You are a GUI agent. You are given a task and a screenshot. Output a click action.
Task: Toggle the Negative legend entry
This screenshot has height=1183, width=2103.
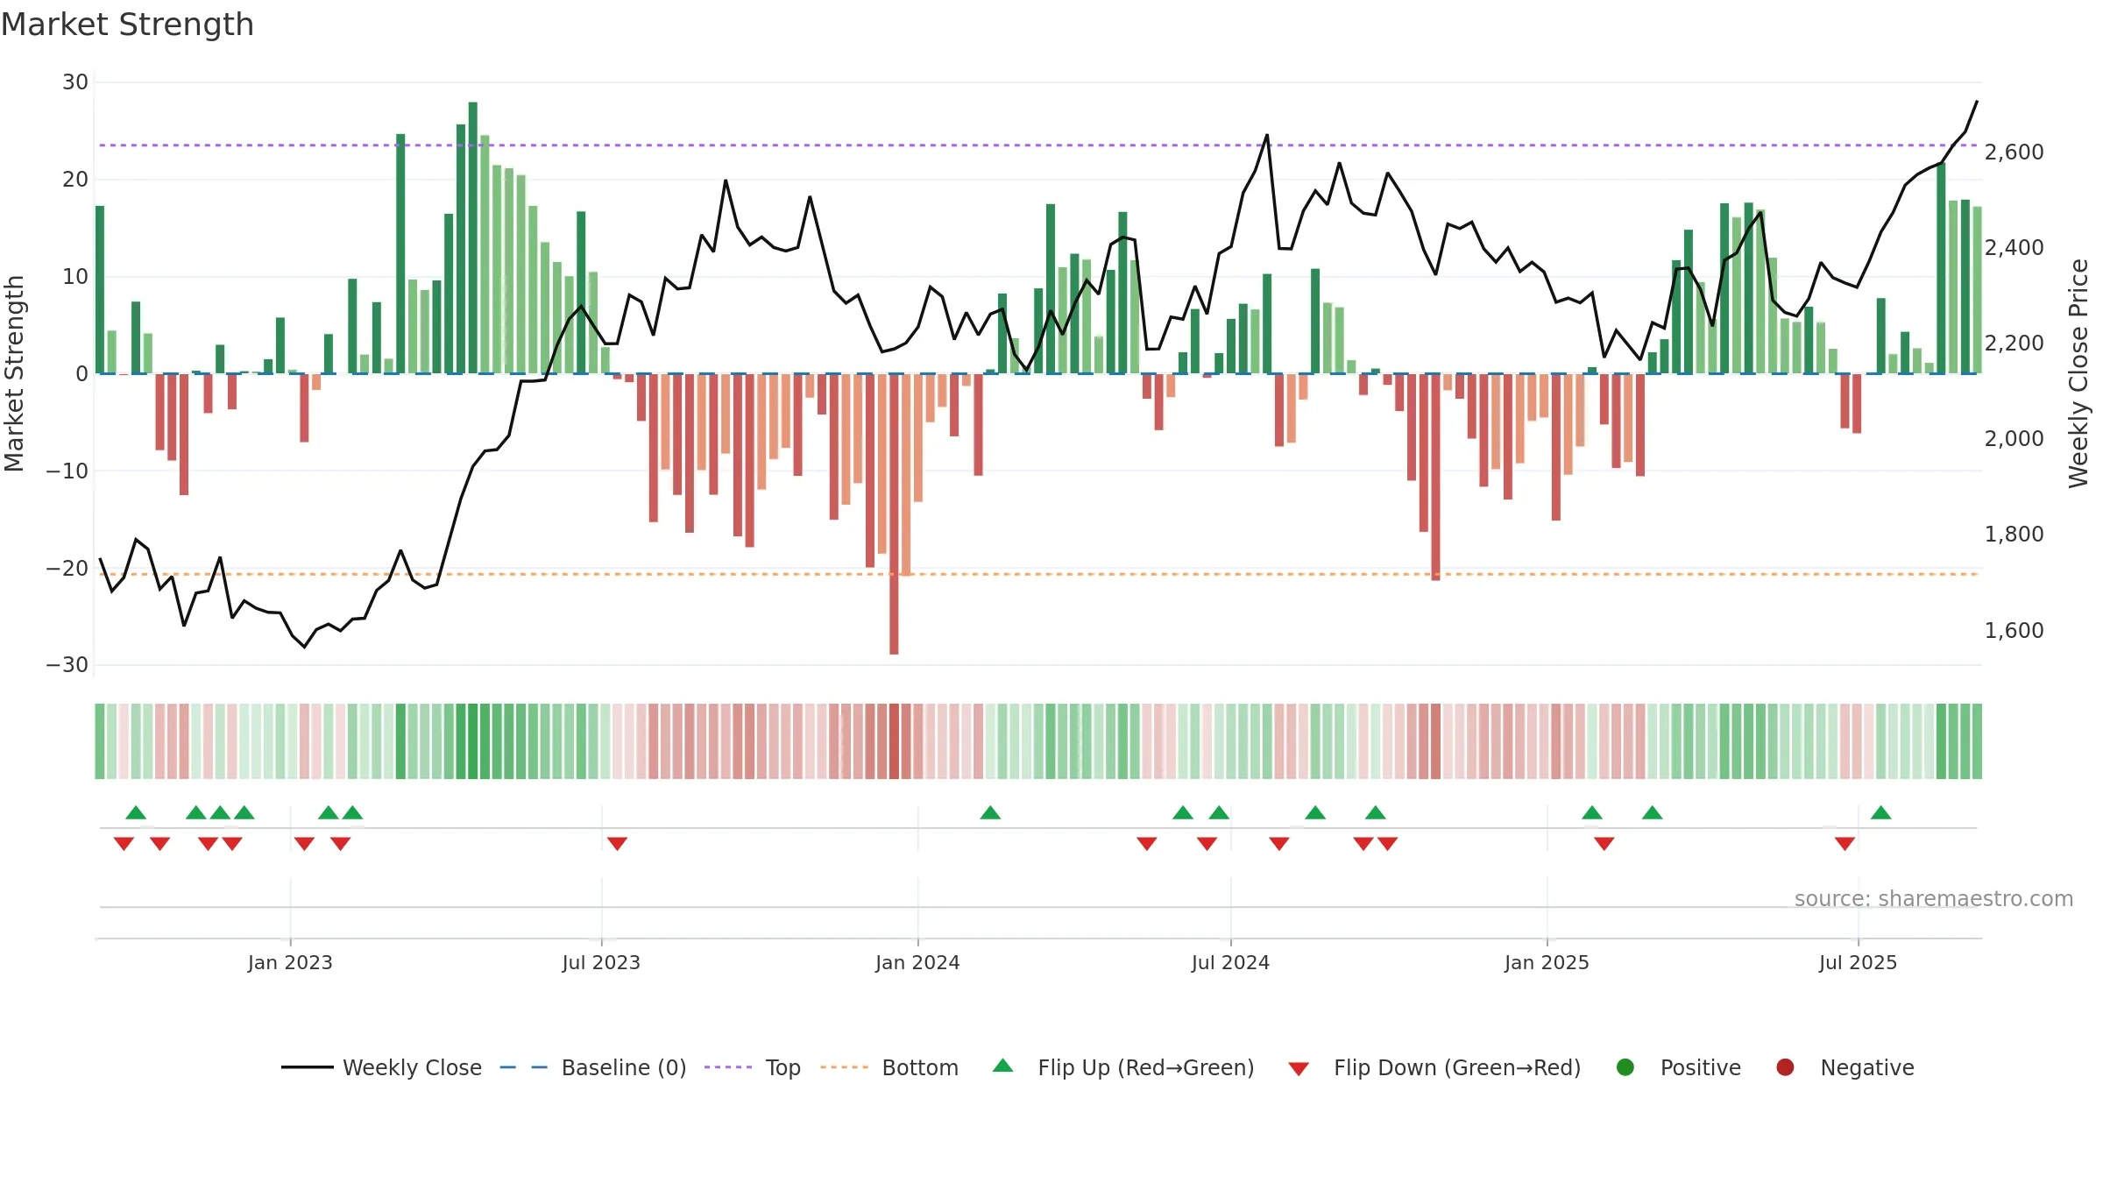tap(1845, 1067)
